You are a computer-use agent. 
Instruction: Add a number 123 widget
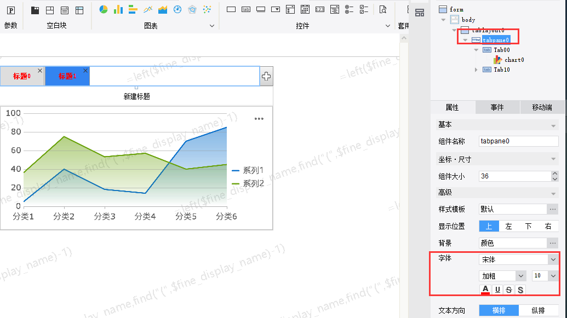tap(320, 9)
